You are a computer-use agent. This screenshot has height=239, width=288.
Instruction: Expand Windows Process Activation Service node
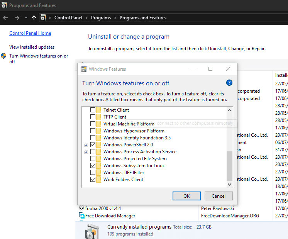pos(86,152)
